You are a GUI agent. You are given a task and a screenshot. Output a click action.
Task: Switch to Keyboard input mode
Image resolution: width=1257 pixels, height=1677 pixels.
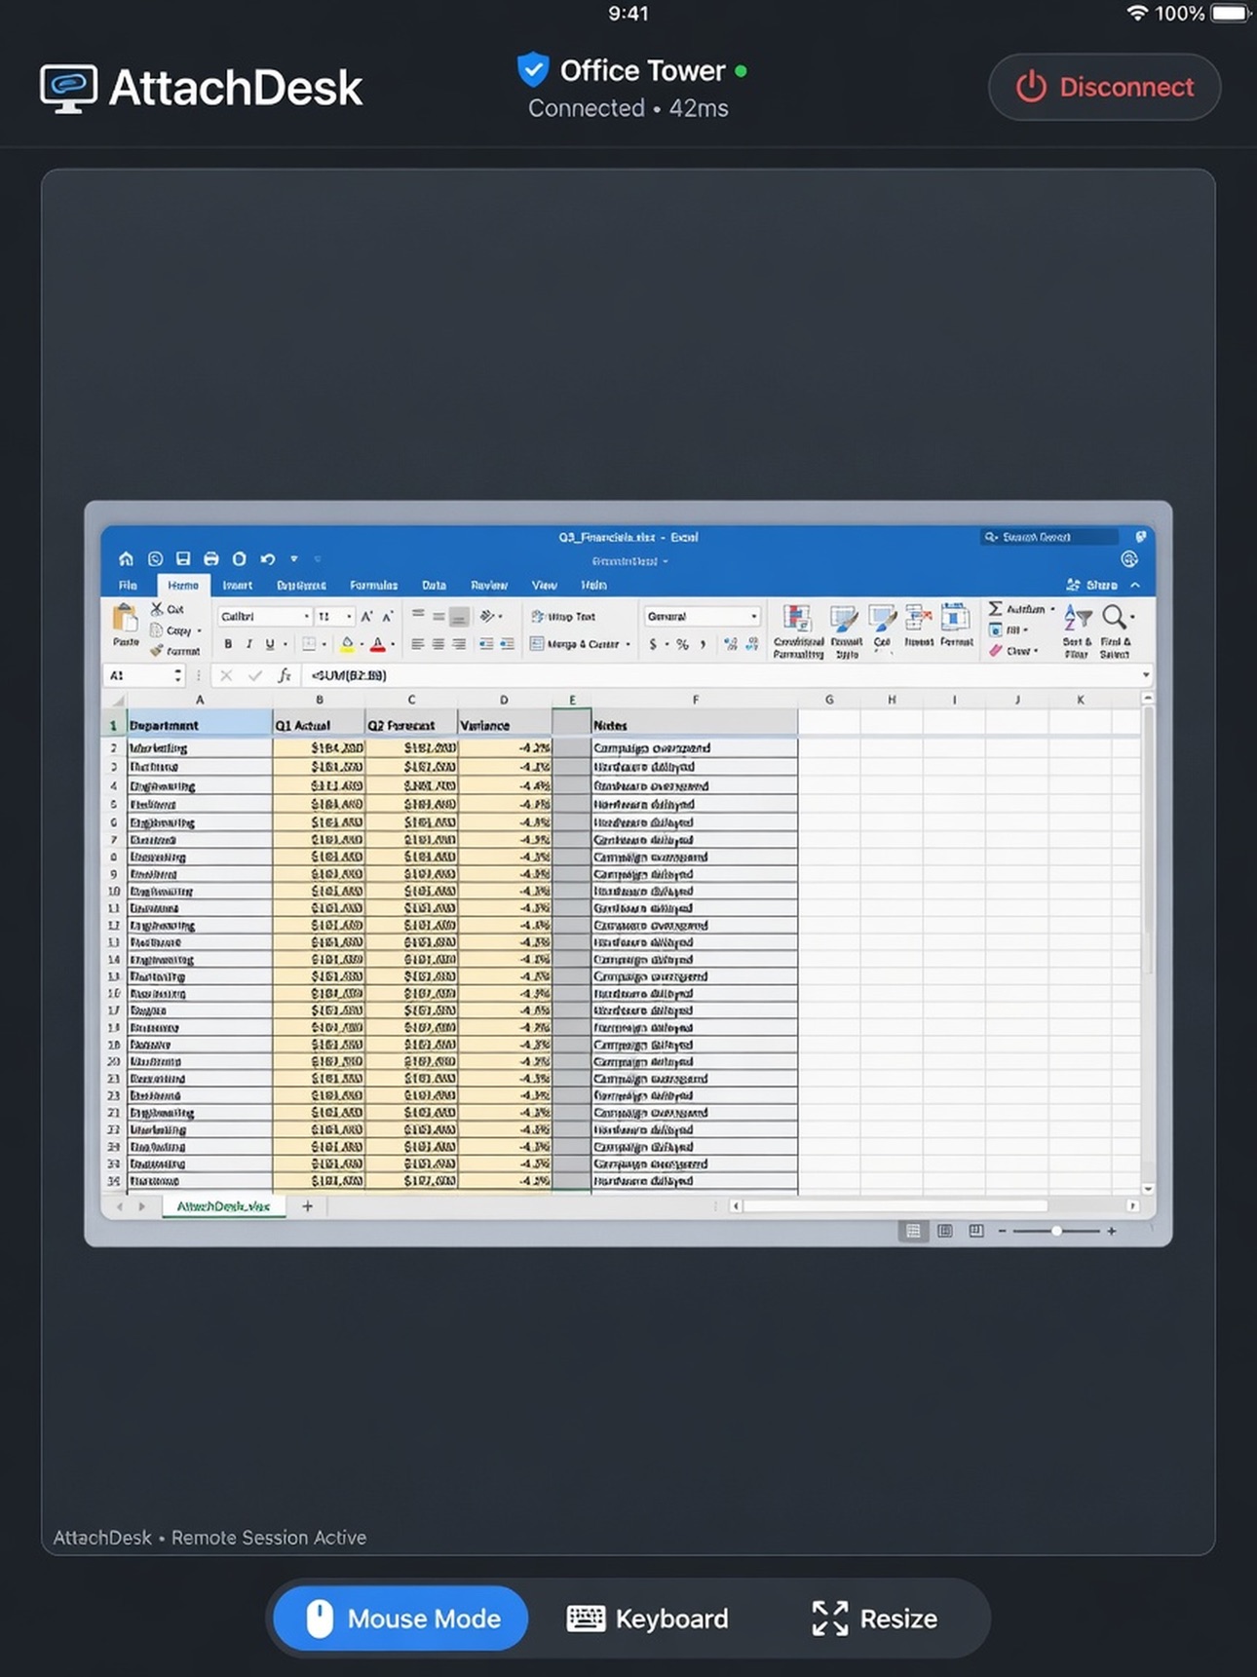tap(648, 1619)
